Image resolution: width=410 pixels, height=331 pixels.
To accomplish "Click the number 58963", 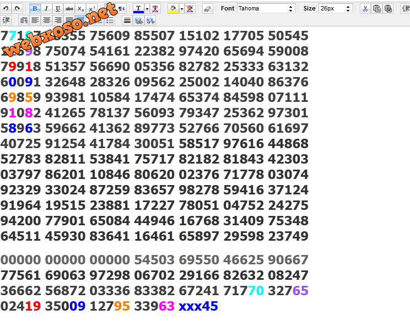I will click(x=20, y=128).
